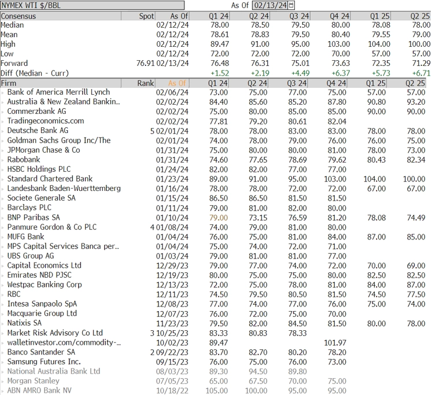Screen dimensions: 432x395
Task: Select the Forward row label
Action: (14, 64)
